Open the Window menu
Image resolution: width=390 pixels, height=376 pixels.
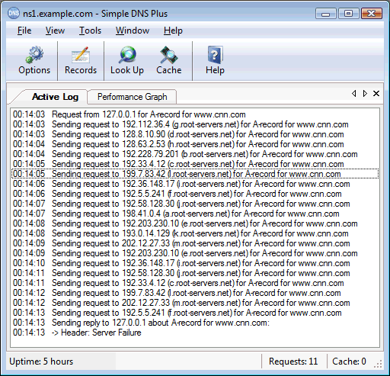[x=133, y=31]
